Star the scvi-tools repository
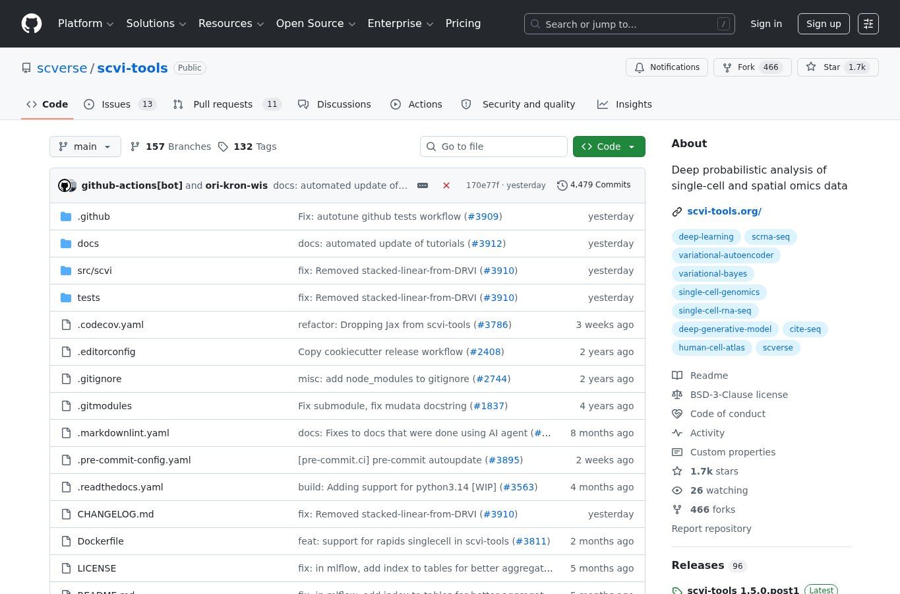 pyautogui.click(x=838, y=67)
